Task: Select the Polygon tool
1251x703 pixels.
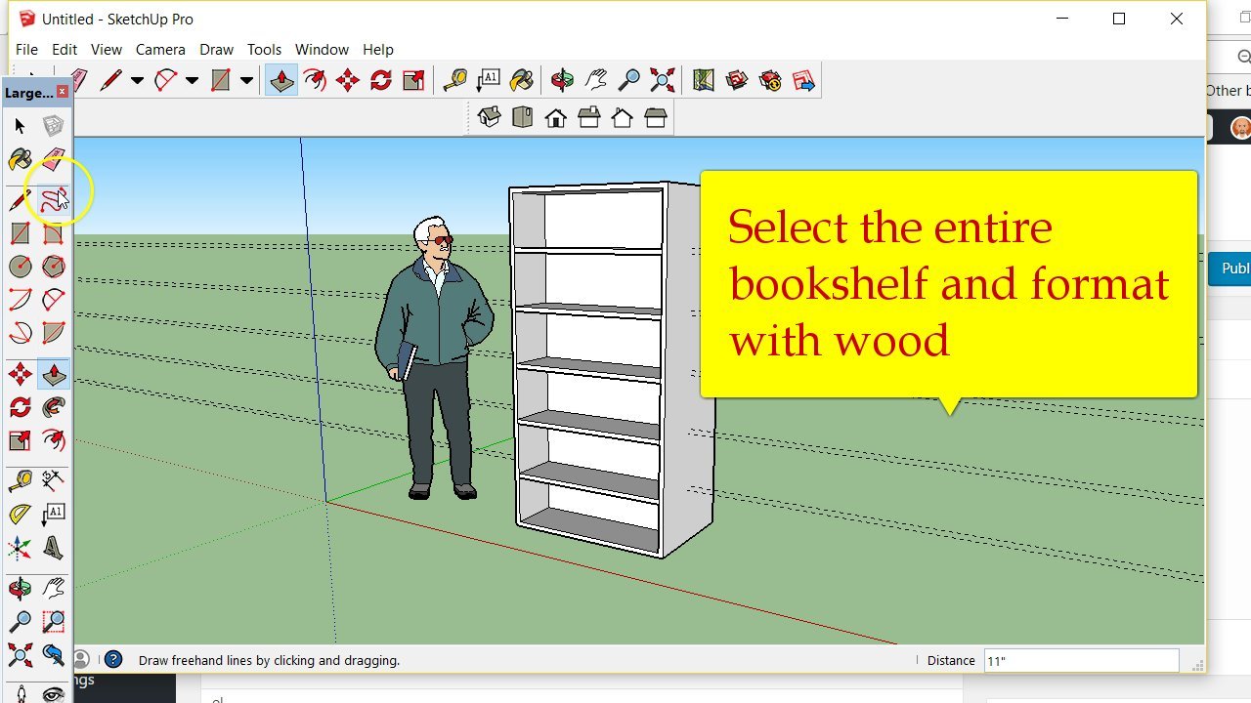Action: pyautogui.click(x=54, y=267)
